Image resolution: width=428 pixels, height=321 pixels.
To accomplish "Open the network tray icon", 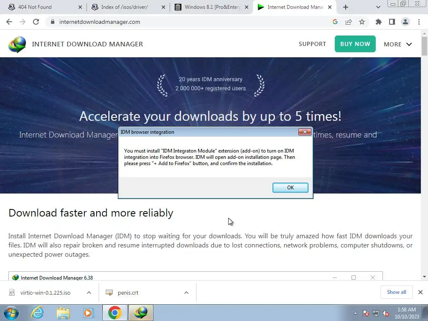I will point(376,313).
